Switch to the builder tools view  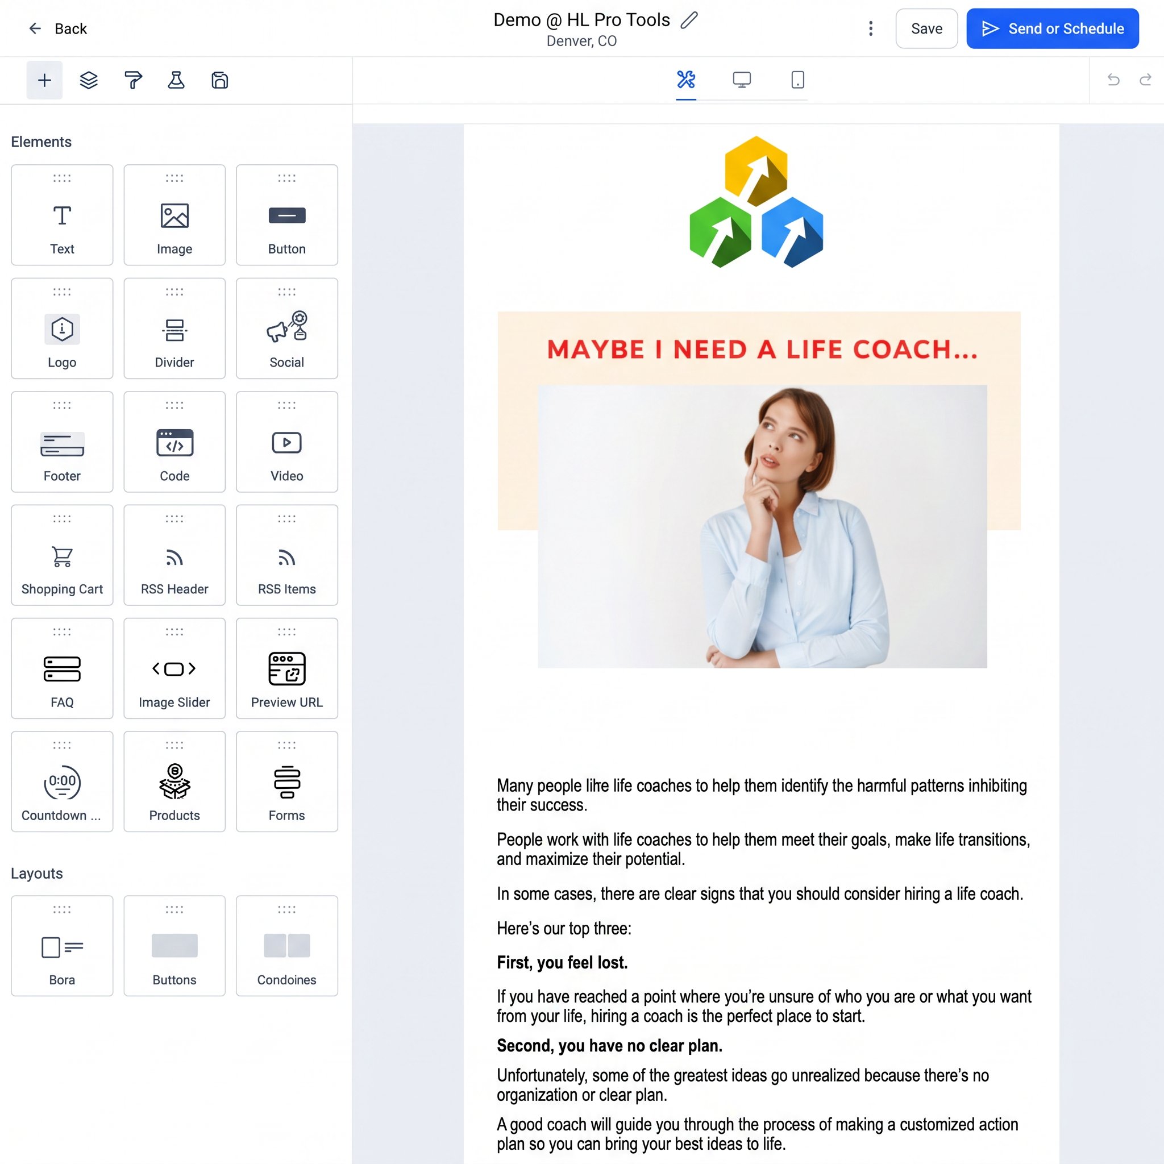click(685, 80)
